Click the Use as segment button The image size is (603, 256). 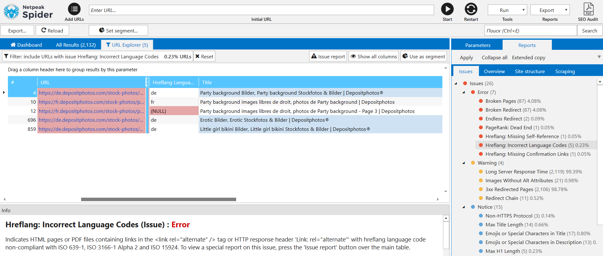(x=424, y=56)
